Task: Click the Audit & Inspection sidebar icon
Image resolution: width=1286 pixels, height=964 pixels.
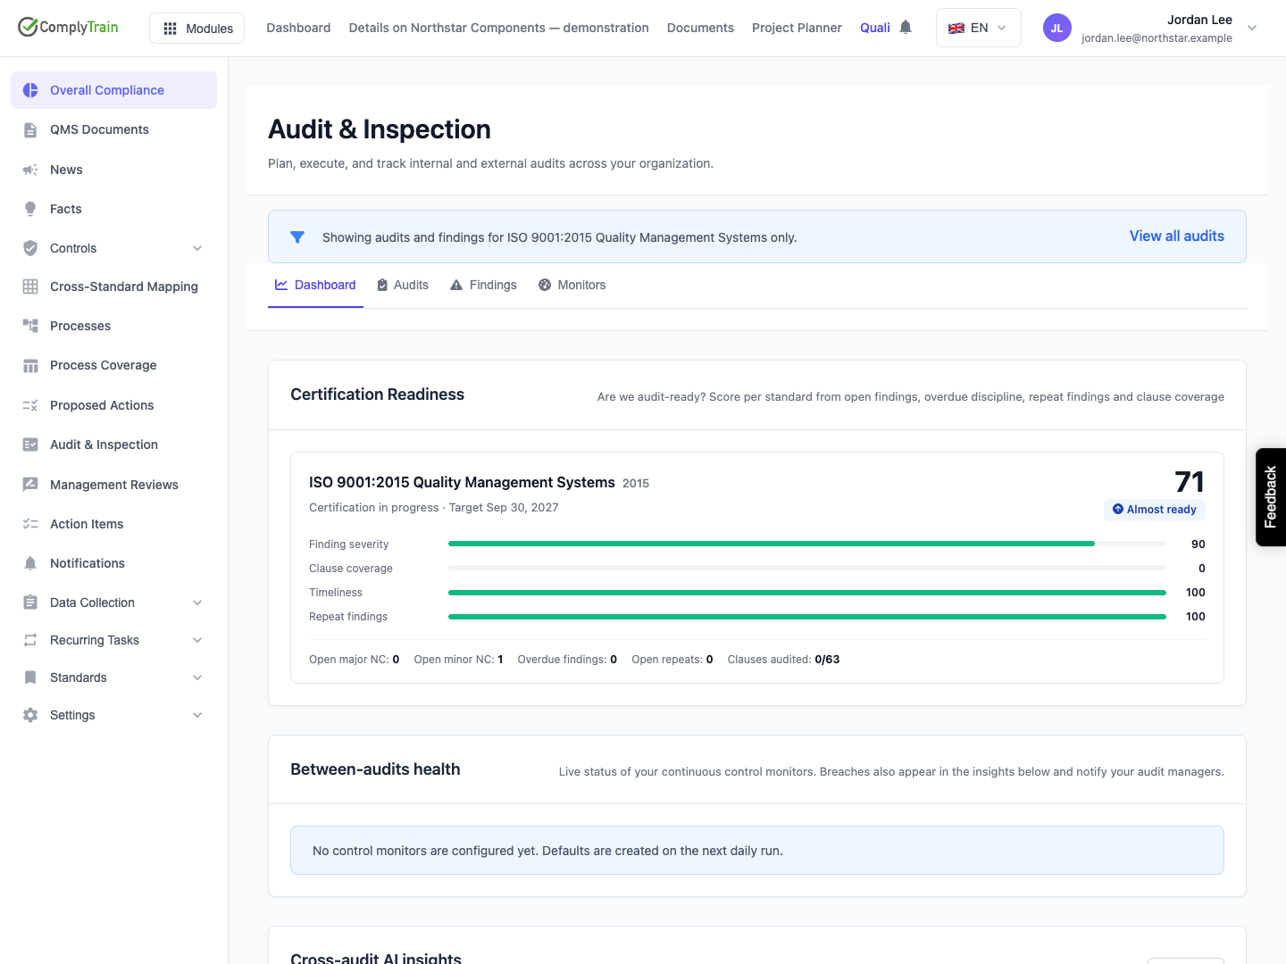Action: [30, 445]
